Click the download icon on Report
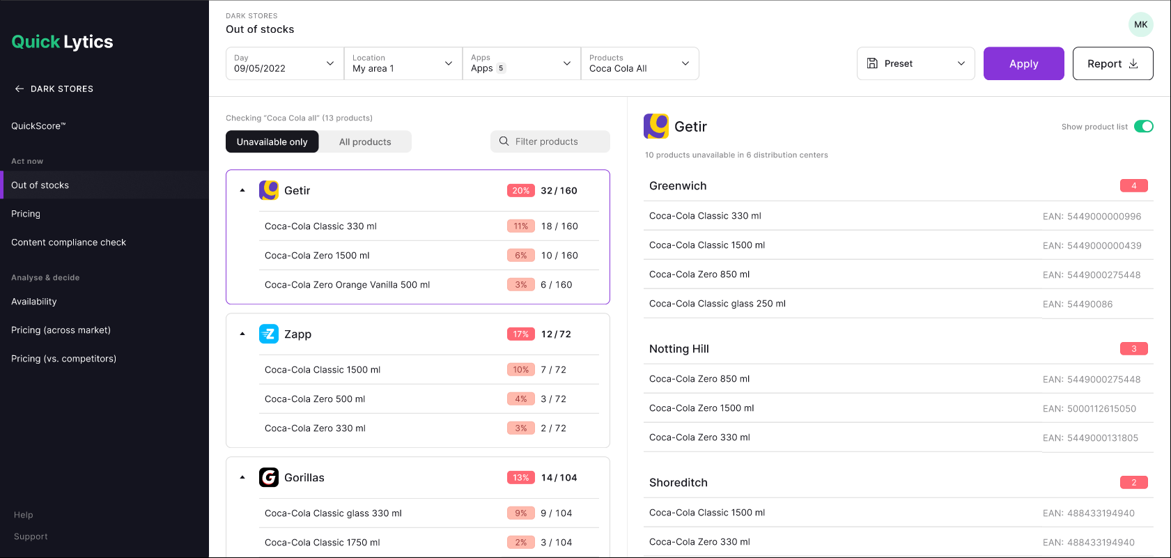 [1133, 63]
